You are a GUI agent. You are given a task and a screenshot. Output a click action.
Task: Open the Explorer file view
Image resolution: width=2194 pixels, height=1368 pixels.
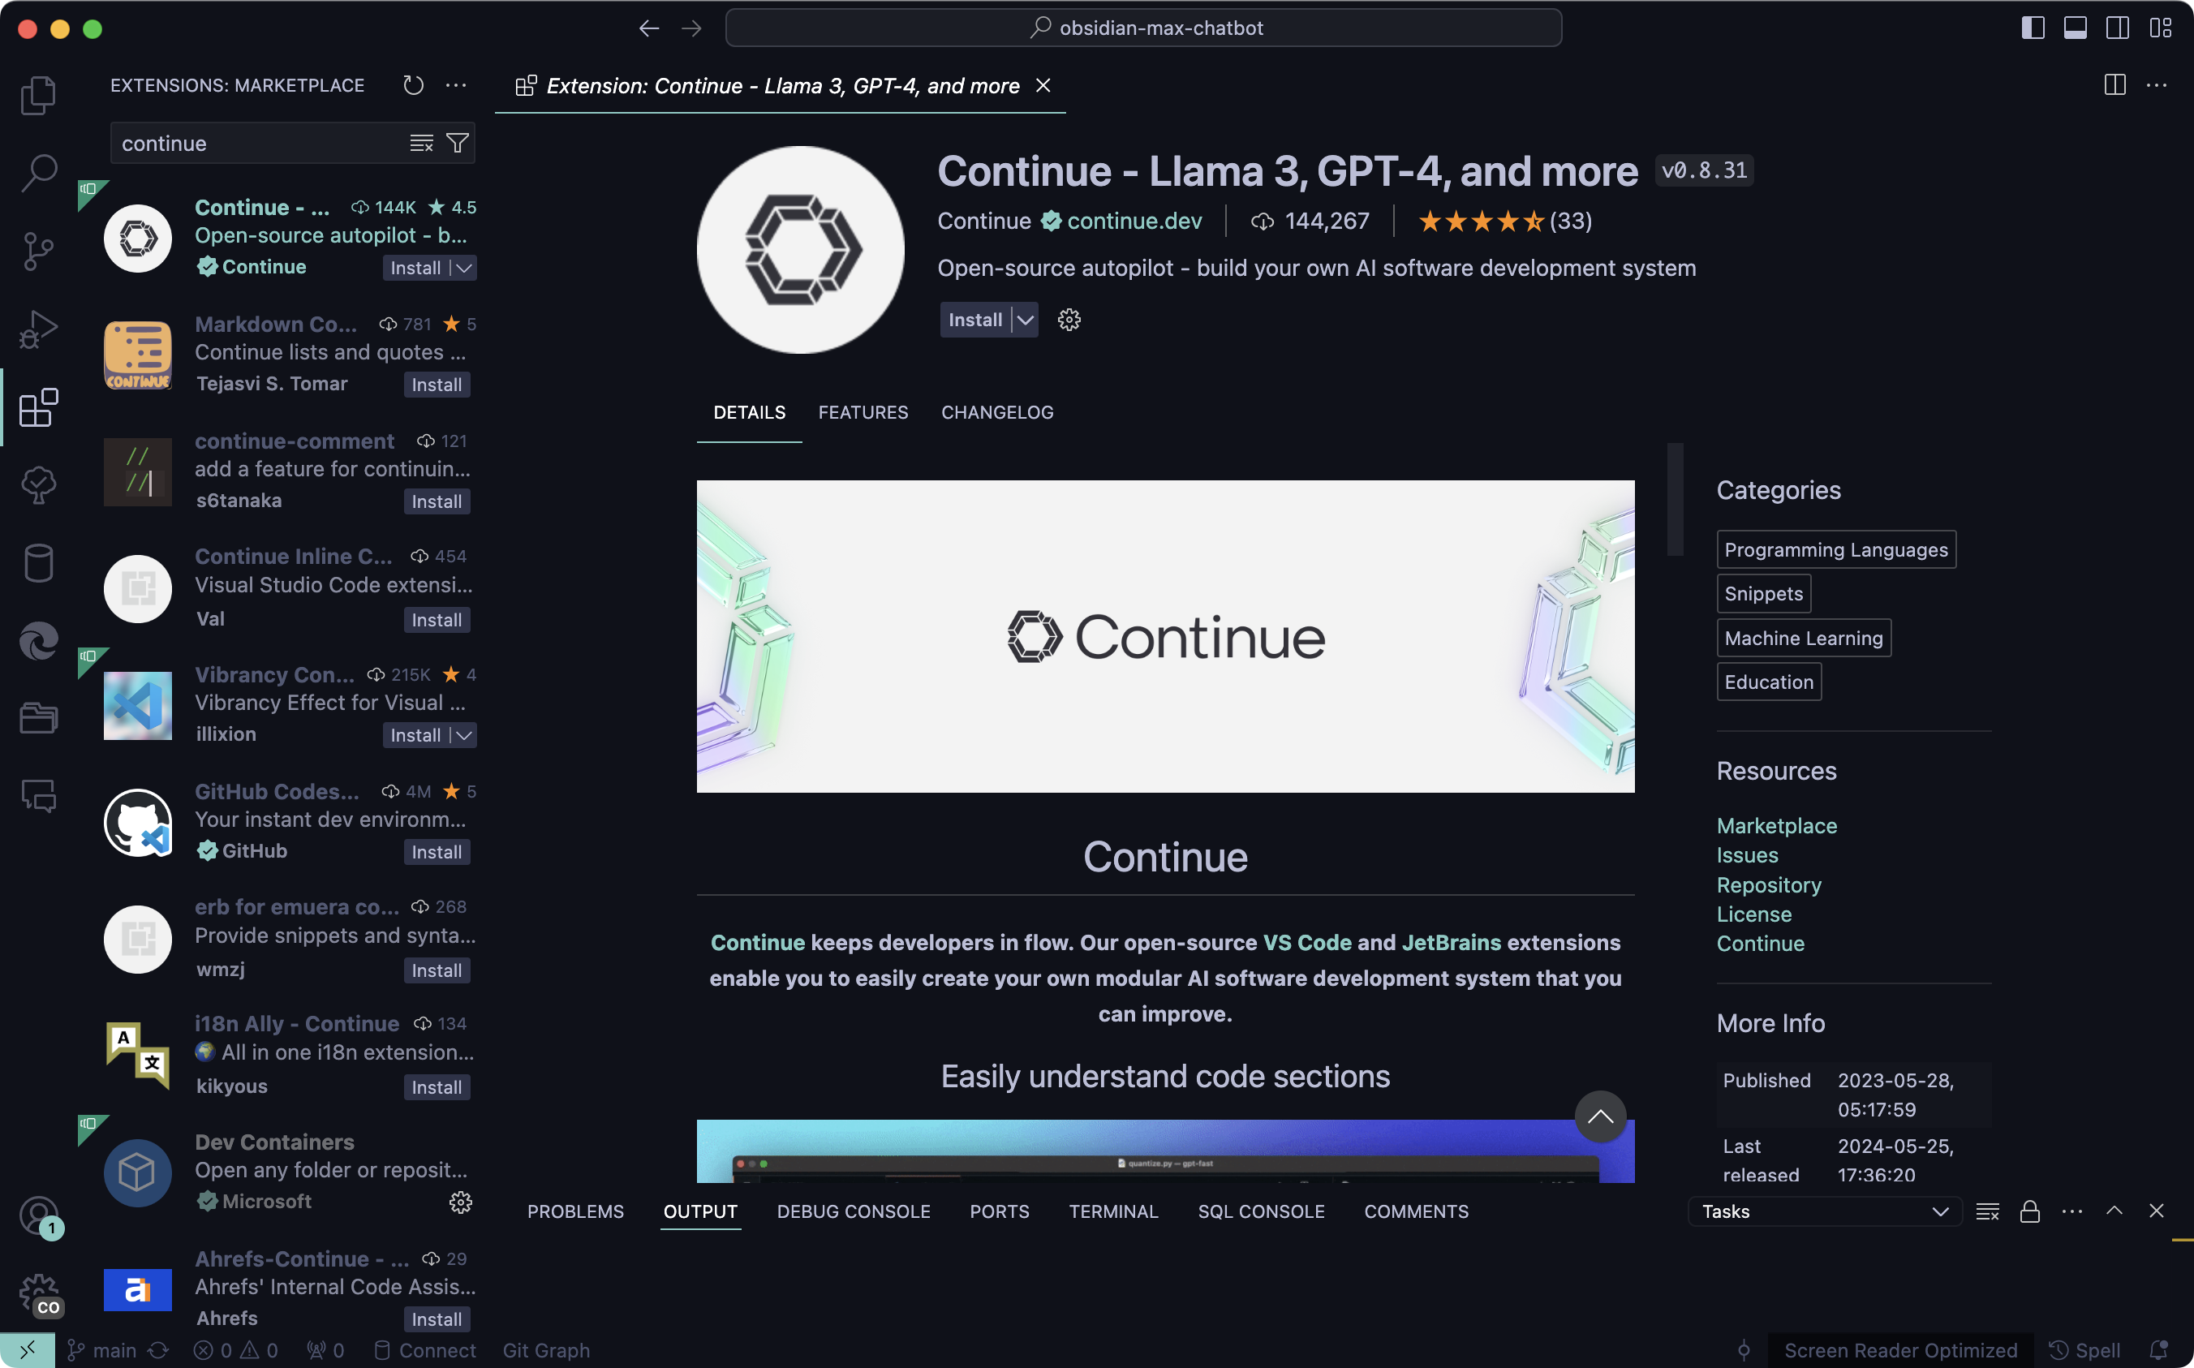[x=38, y=95]
